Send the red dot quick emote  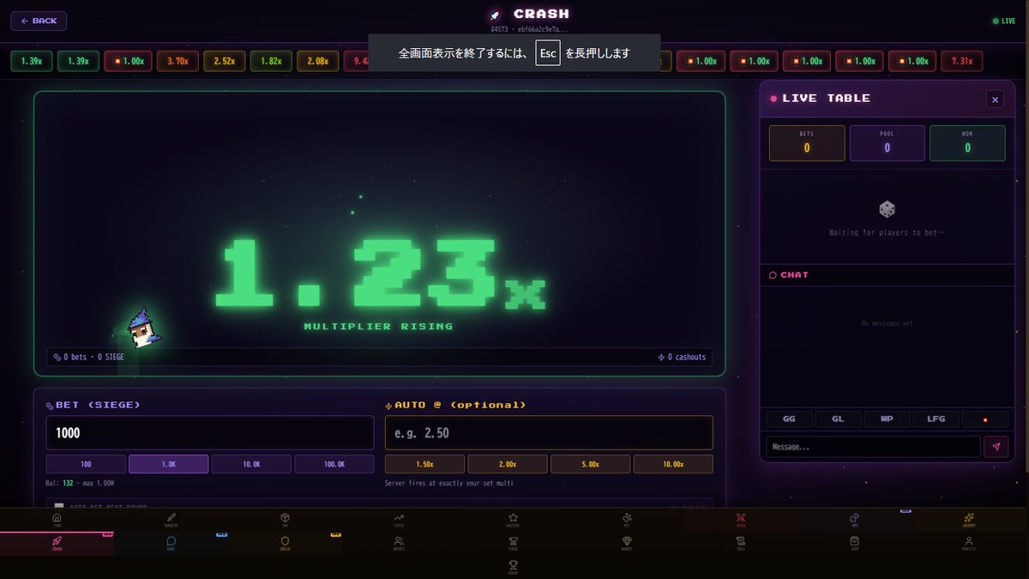[x=985, y=419]
